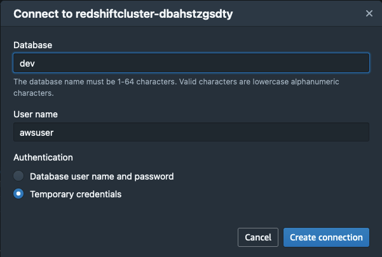
Task: Click the 'dev' text in Database field
Action: tap(27, 63)
